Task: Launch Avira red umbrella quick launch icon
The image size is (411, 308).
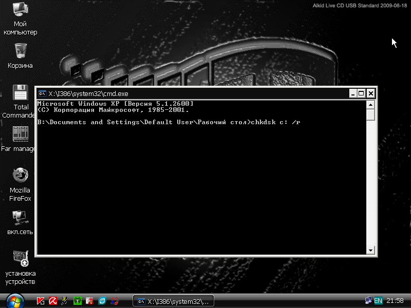Action: (x=53, y=301)
